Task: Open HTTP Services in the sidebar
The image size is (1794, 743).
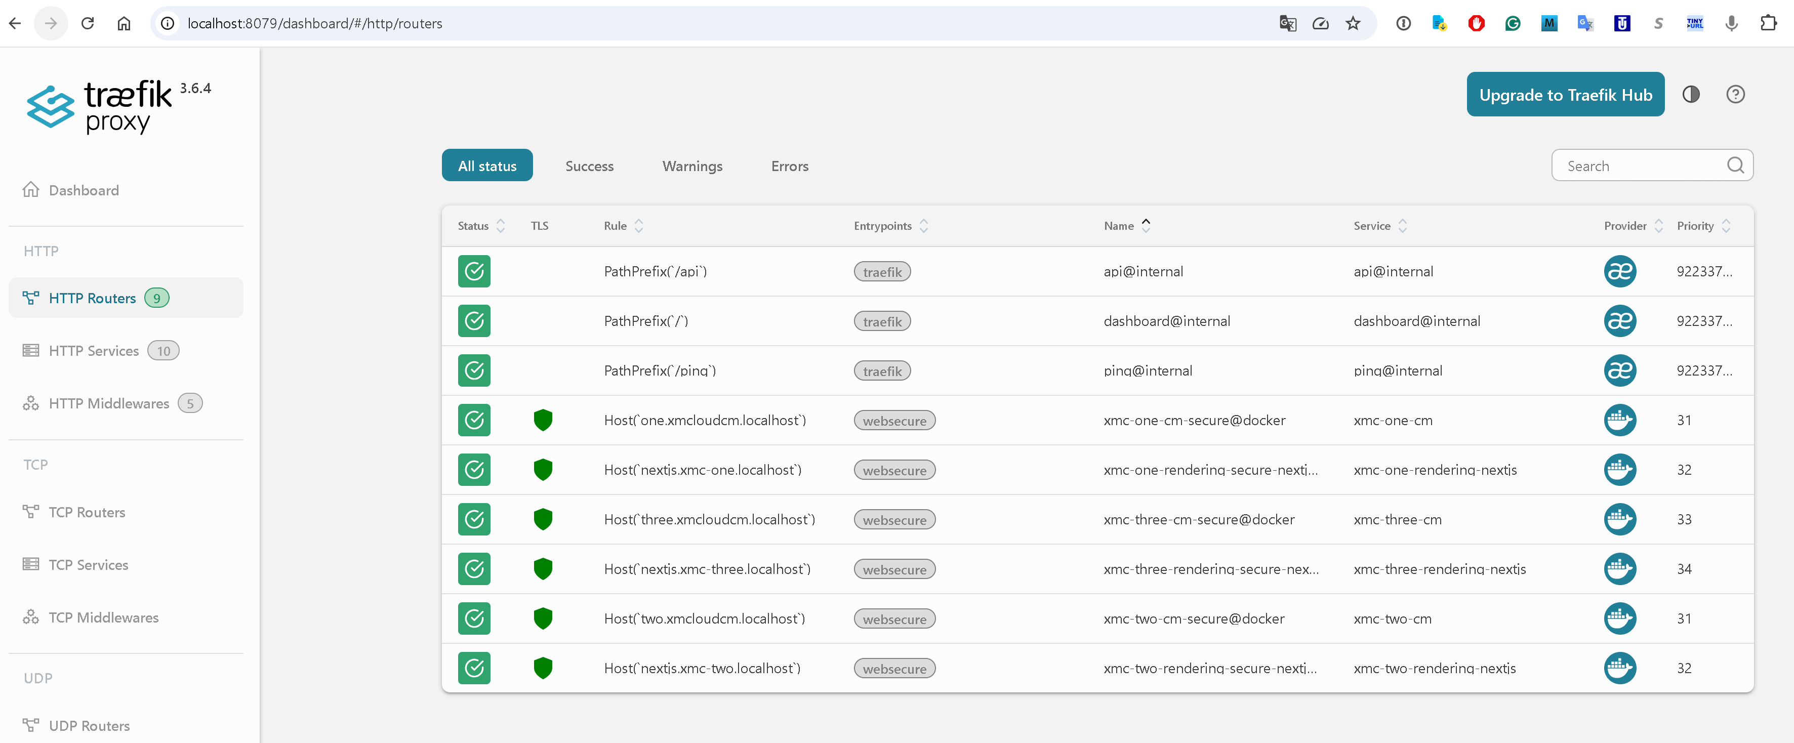Action: [93, 350]
